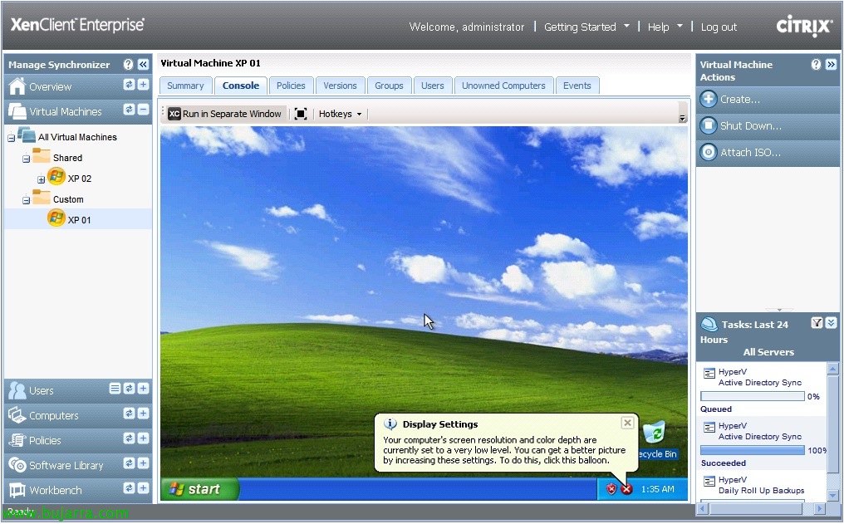
Task: Click the list view icon in Users section
Action: [115, 389]
